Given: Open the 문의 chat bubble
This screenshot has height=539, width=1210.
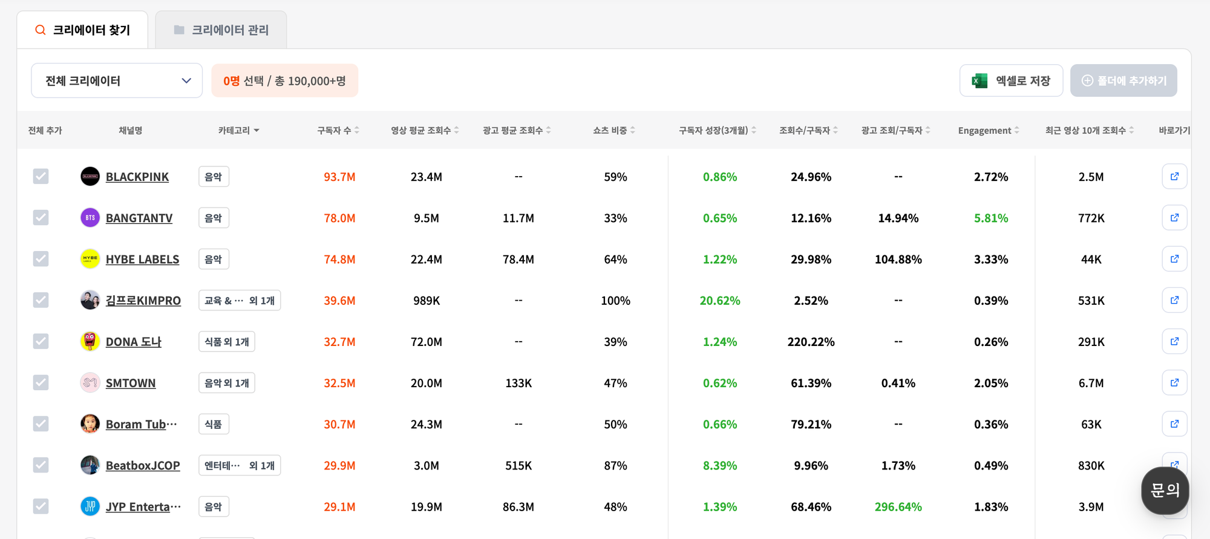Looking at the screenshot, I should [x=1165, y=491].
